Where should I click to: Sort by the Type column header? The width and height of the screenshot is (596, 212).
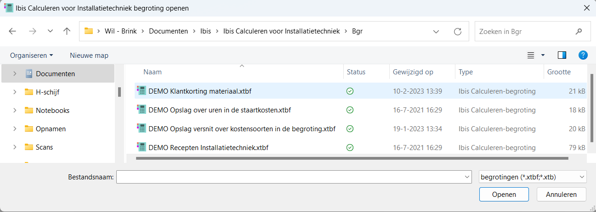coord(465,72)
